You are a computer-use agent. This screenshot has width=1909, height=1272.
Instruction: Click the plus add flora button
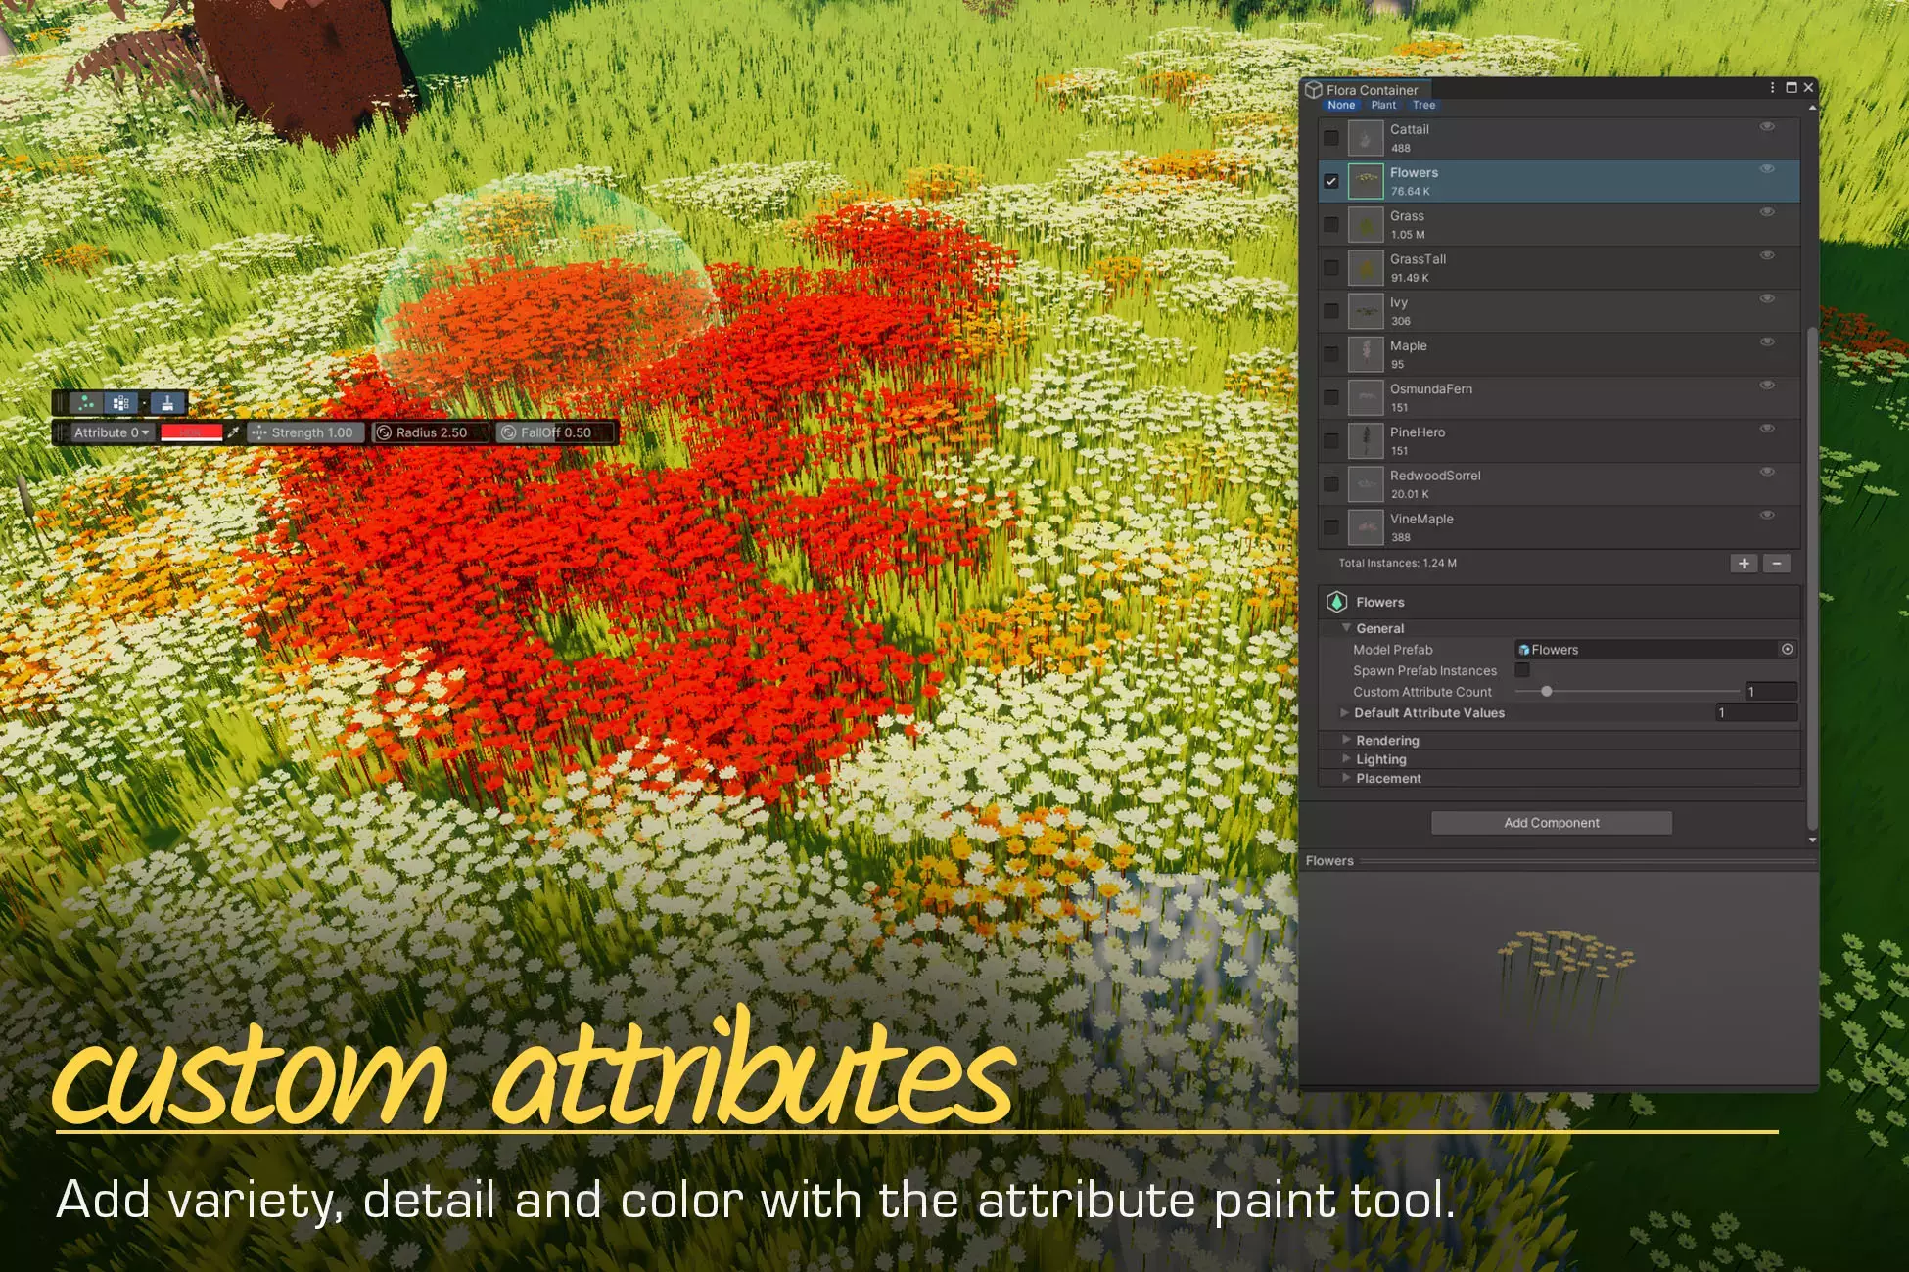pos(1744,564)
